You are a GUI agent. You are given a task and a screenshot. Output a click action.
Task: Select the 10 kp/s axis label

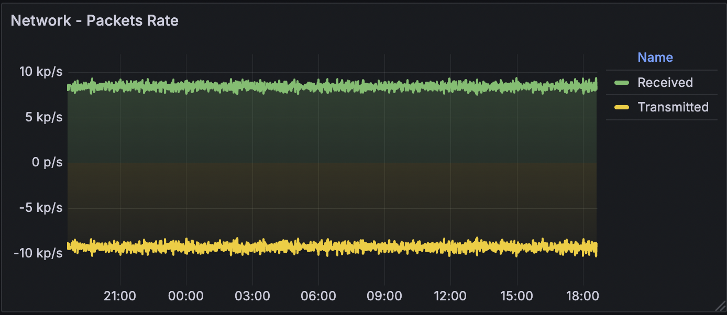(41, 72)
